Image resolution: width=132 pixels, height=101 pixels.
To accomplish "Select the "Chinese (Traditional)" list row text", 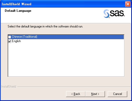I will pos(24,37).
